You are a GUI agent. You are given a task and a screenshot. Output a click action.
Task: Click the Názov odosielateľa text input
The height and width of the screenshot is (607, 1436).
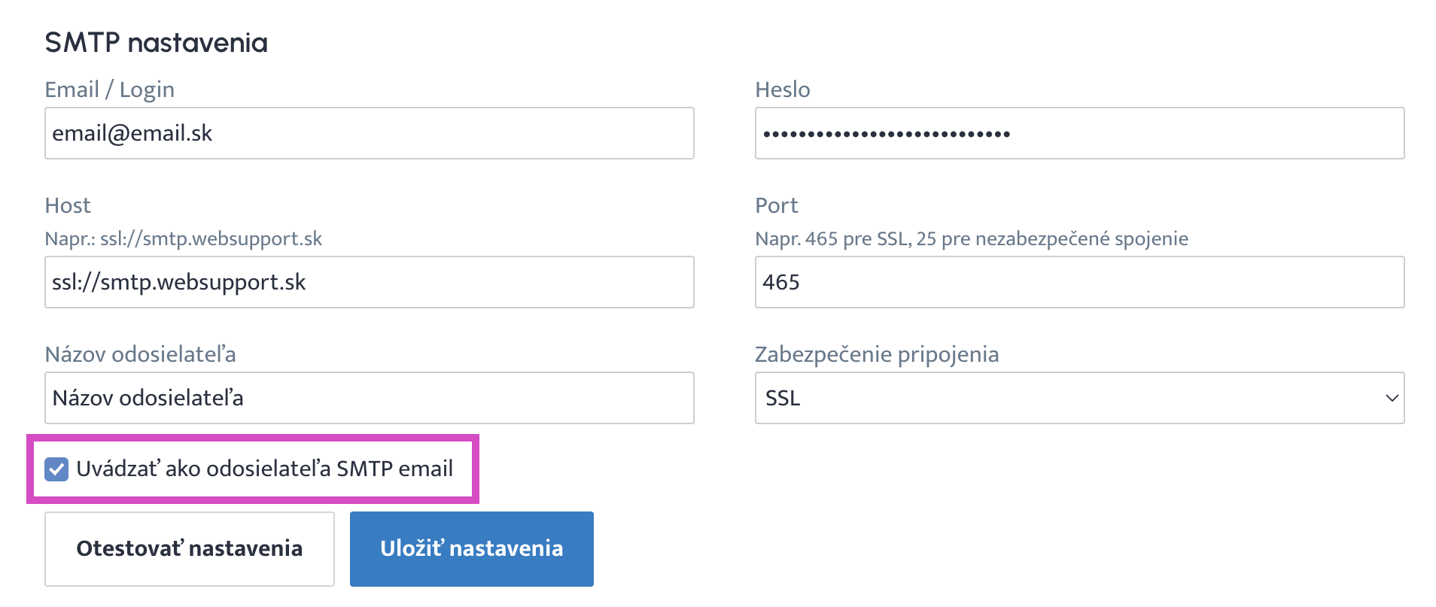pyautogui.click(x=369, y=398)
